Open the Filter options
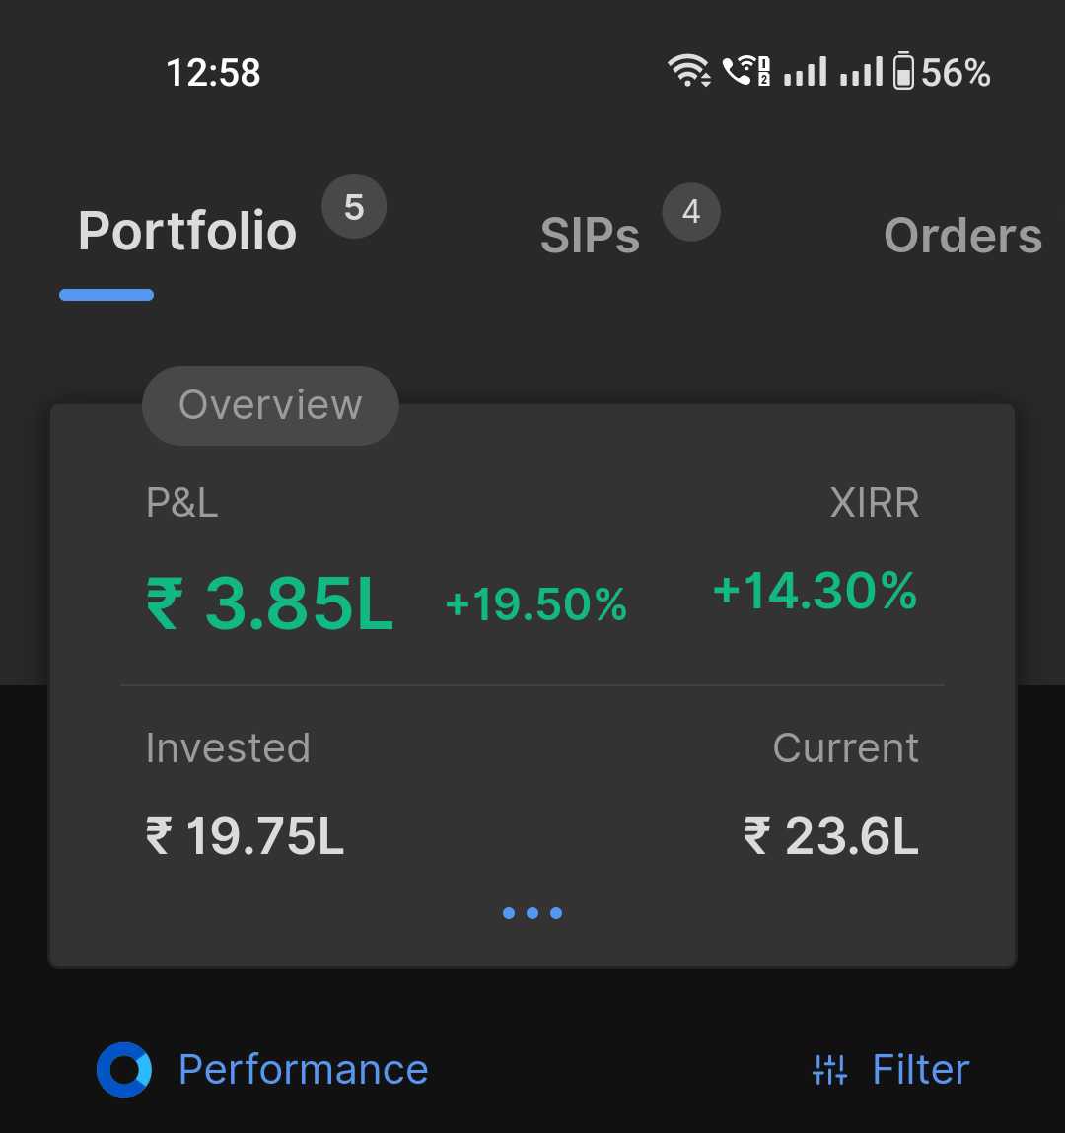1065x1133 pixels. point(920,1070)
